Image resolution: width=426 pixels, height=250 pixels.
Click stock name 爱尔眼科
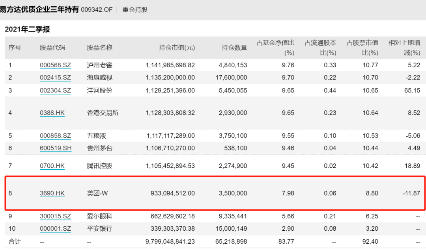click(x=99, y=216)
